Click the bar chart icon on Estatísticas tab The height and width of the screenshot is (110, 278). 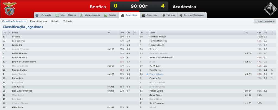click(x=122, y=15)
